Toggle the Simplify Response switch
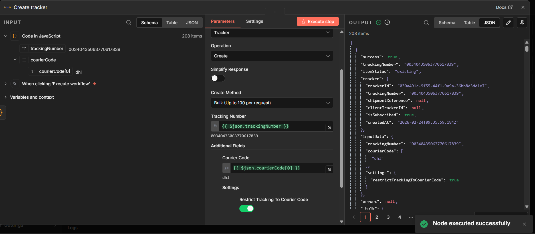Image resolution: width=535 pixels, height=234 pixels. point(218,78)
